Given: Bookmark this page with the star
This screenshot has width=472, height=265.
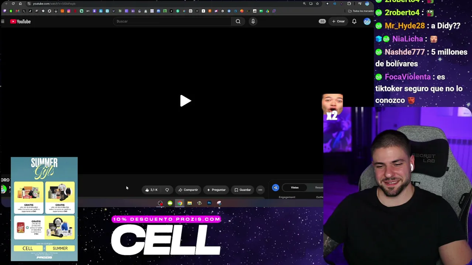Looking at the screenshot, I should click(x=317, y=4).
